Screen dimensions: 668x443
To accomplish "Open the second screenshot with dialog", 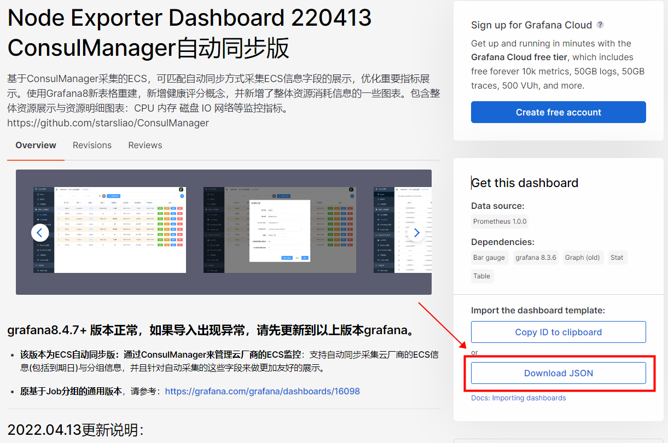I will 280,230.
